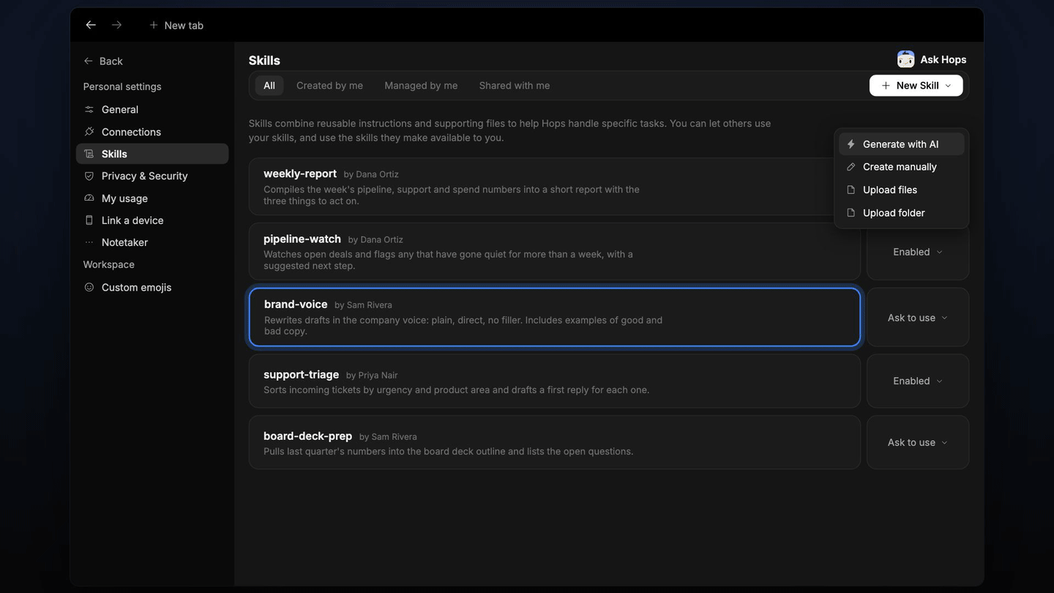Click the Link a device phone icon

(x=89, y=220)
